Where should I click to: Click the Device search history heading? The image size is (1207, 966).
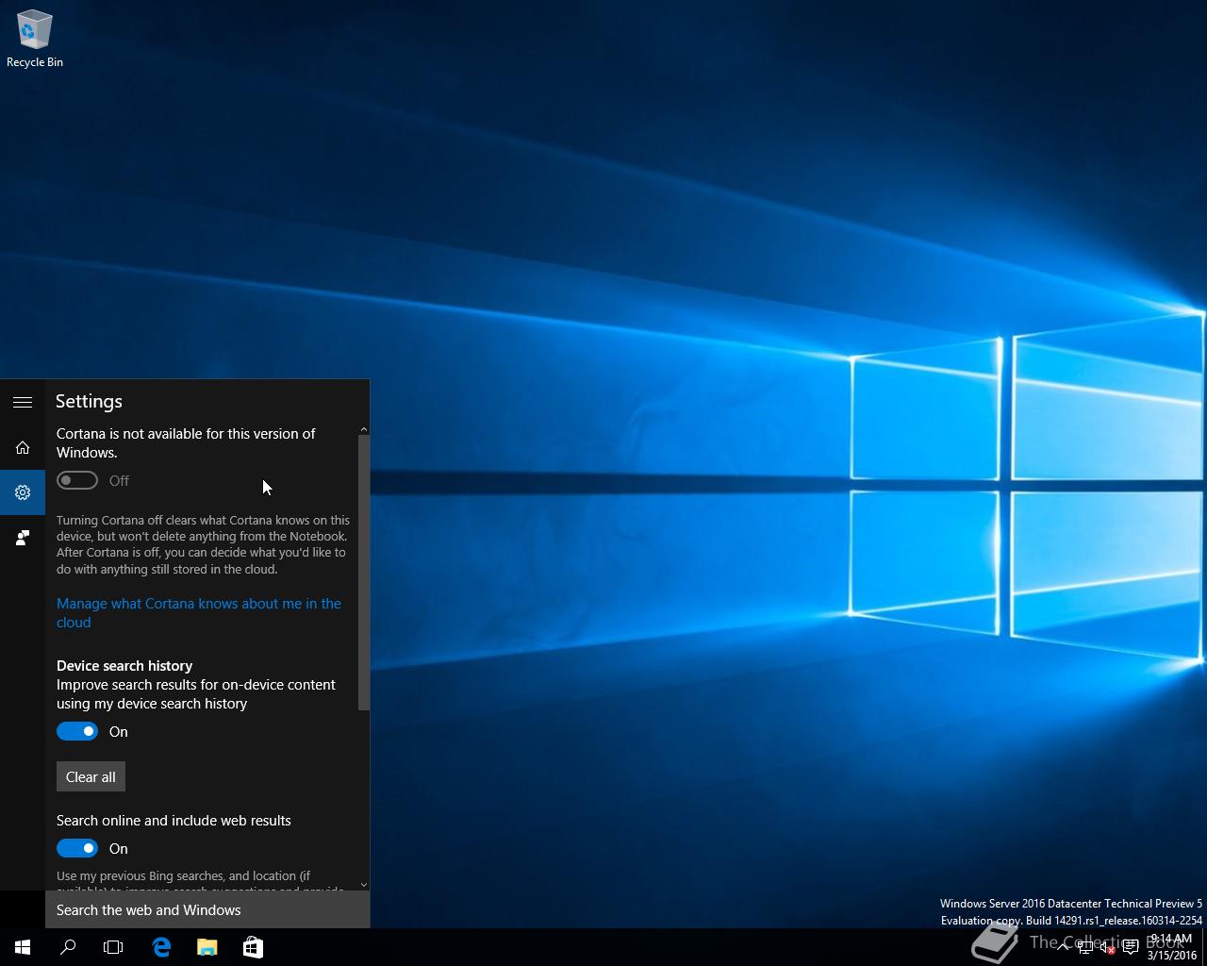[124, 665]
